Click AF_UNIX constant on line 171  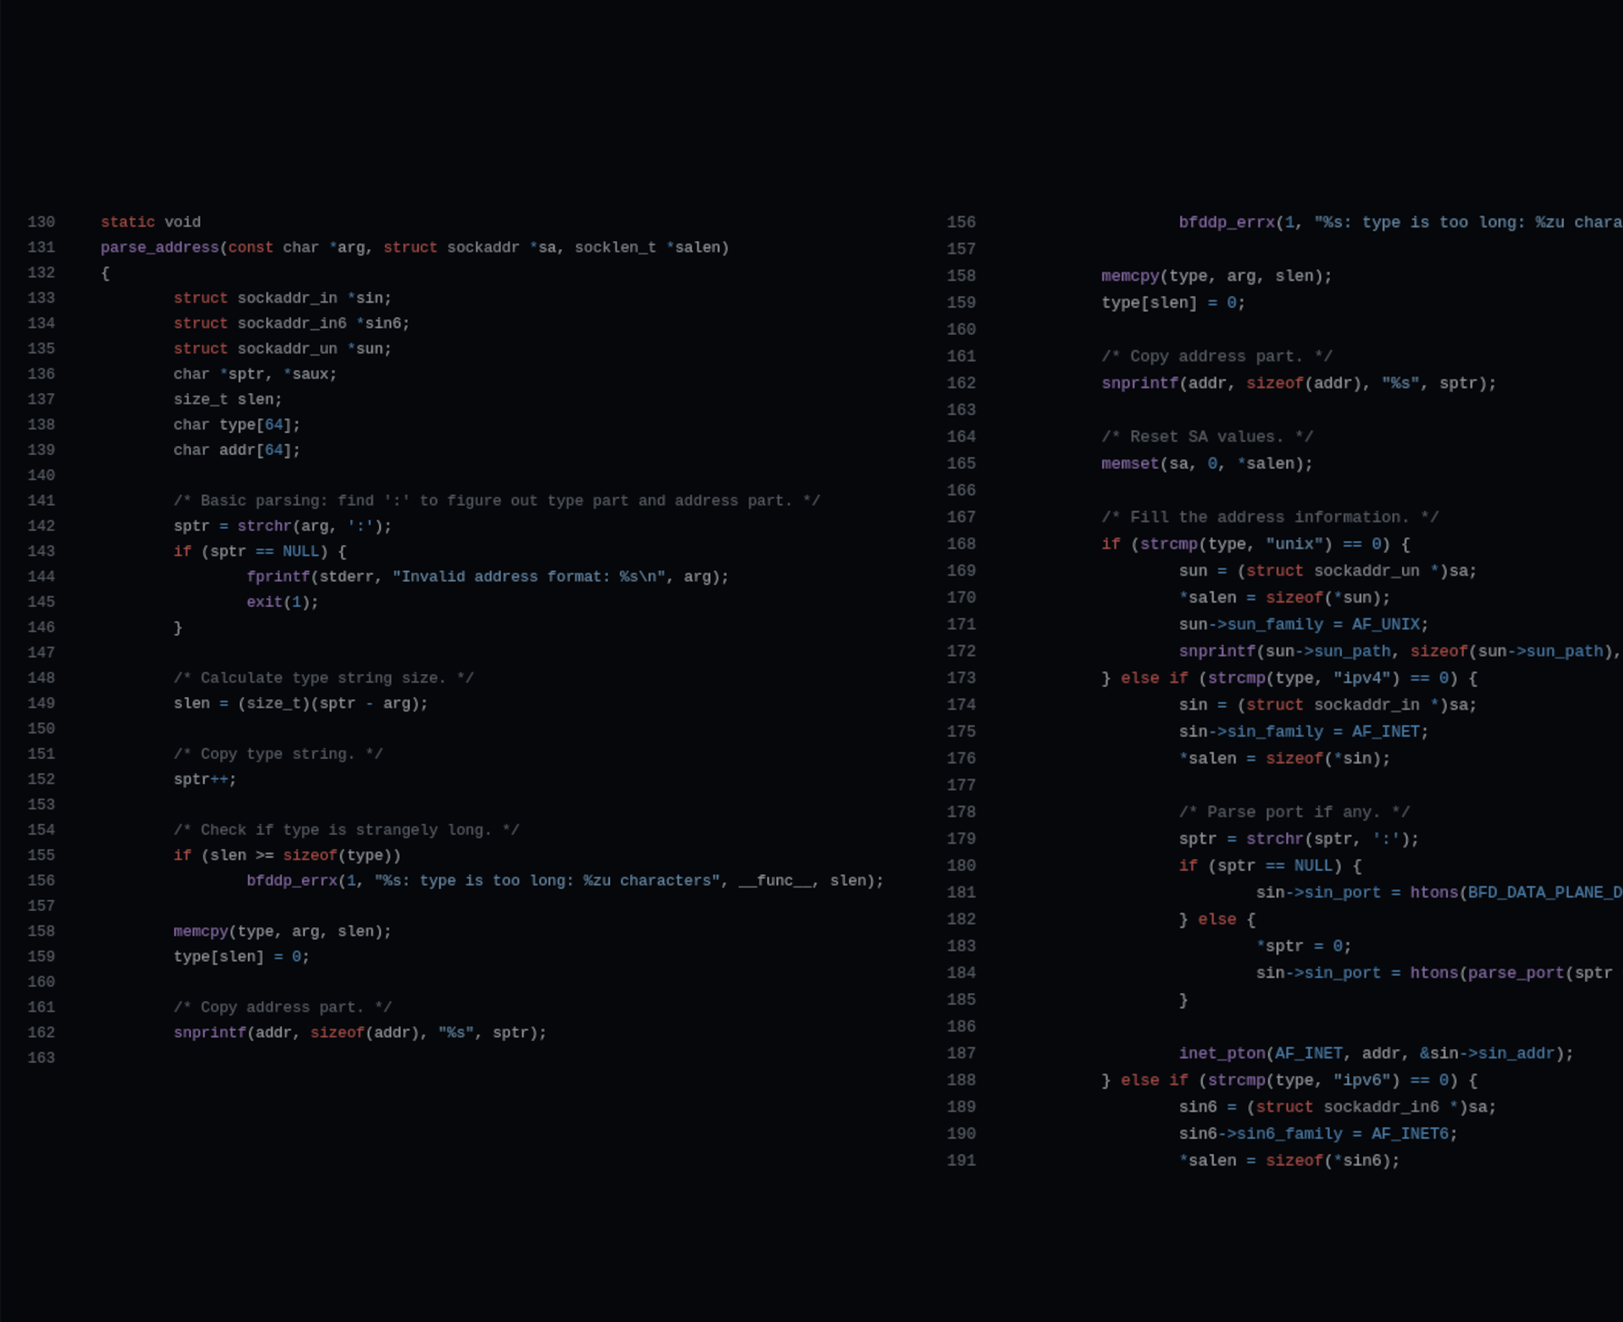pyautogui.click(x=1385, y=625)
